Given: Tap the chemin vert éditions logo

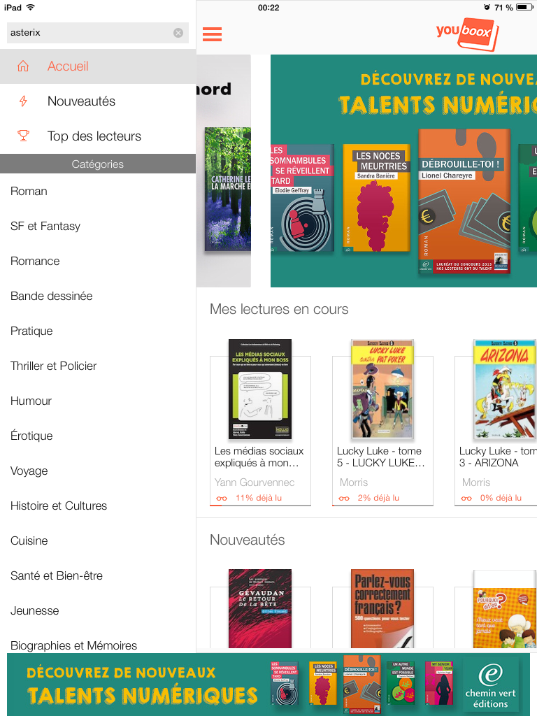Looking at the screenshot, I should [x=490, y=685].
